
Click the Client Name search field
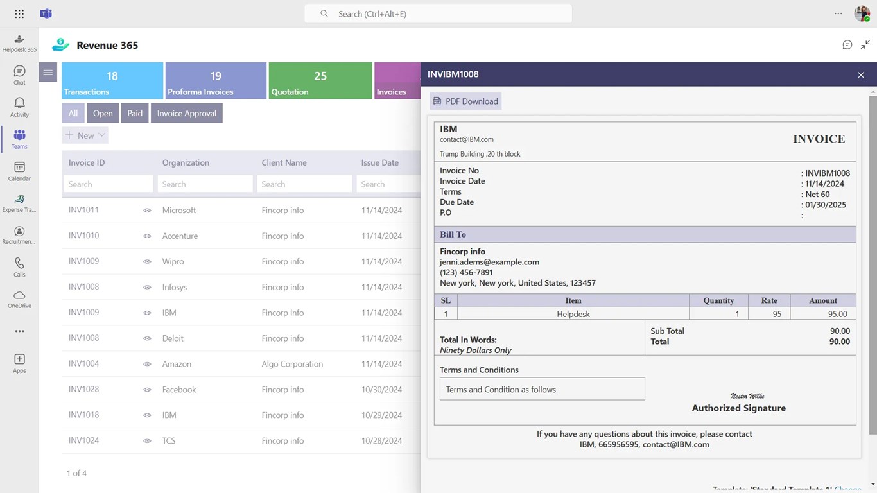click(304, 184)
